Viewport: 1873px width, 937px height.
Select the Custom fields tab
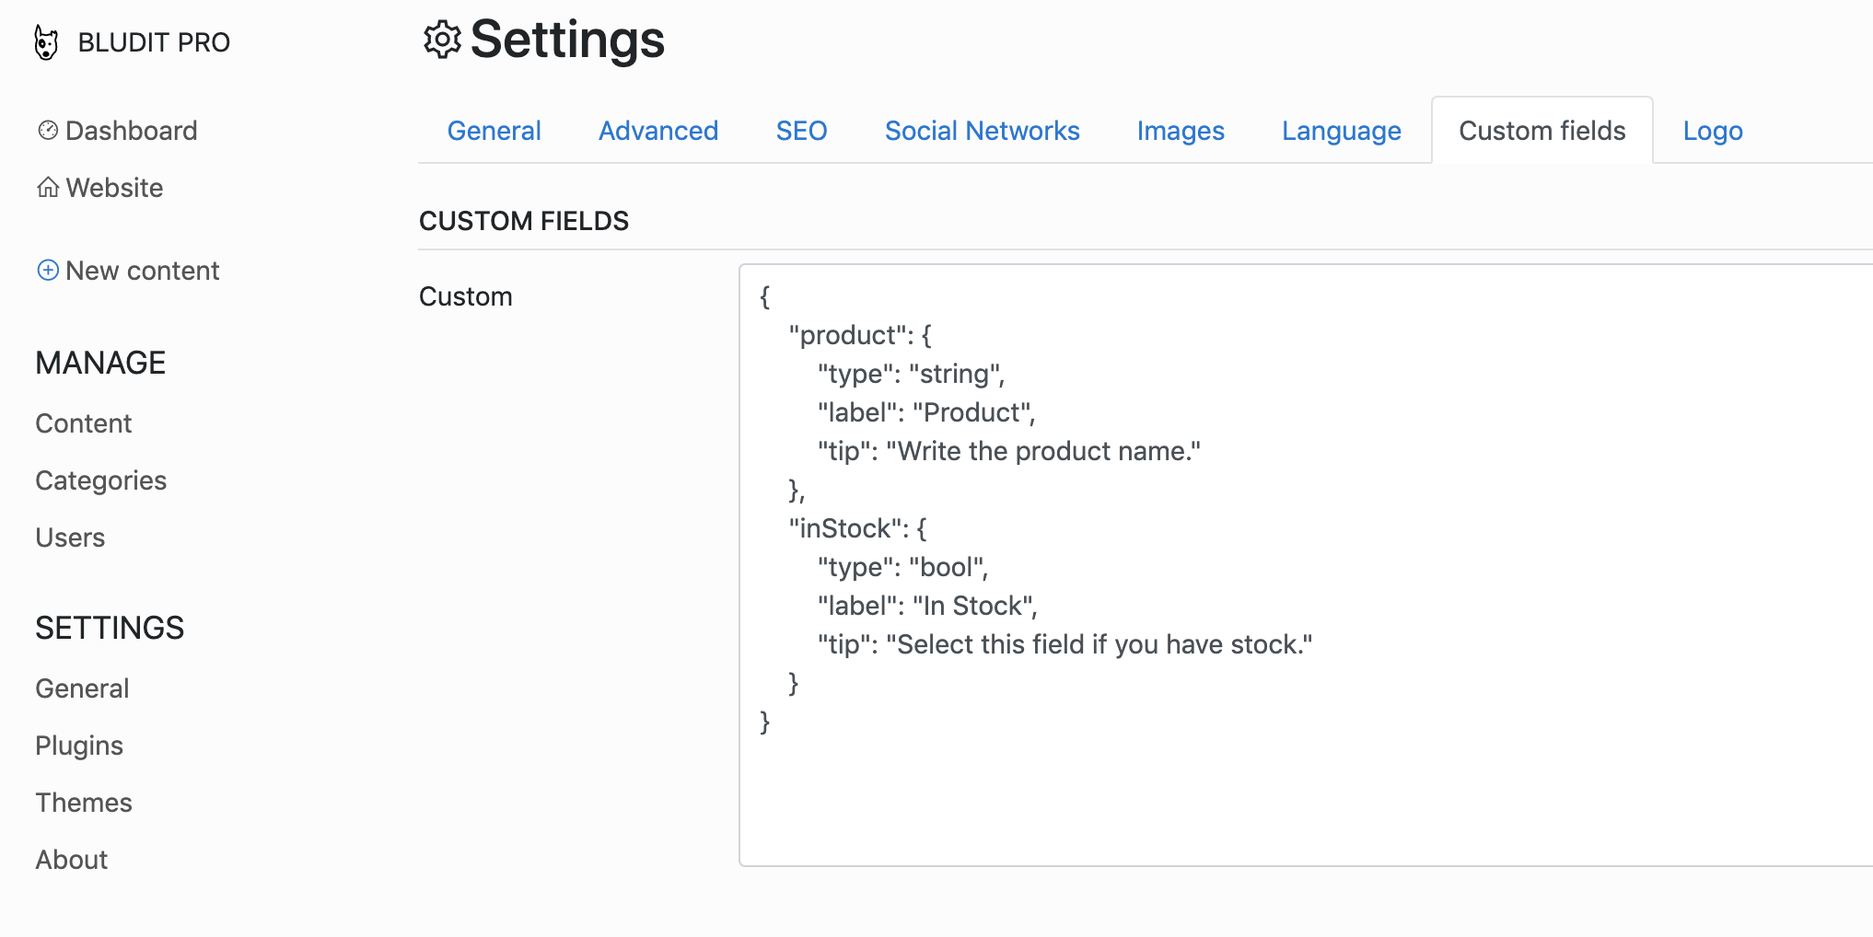pyautogui.click(x=1541, y=131)
